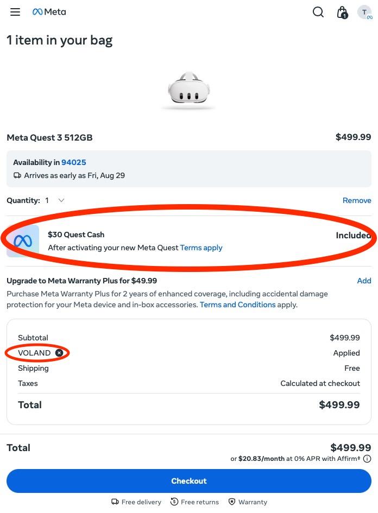Click the Meta logo
Viewport: 378px width, 513px height.
point(49,12)
